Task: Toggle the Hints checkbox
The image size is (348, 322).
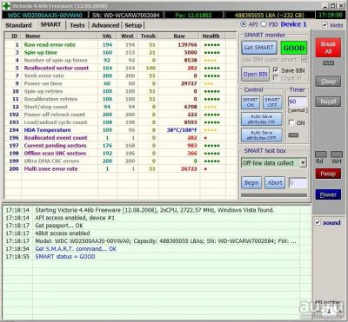Action: click(x=325, y=25)
